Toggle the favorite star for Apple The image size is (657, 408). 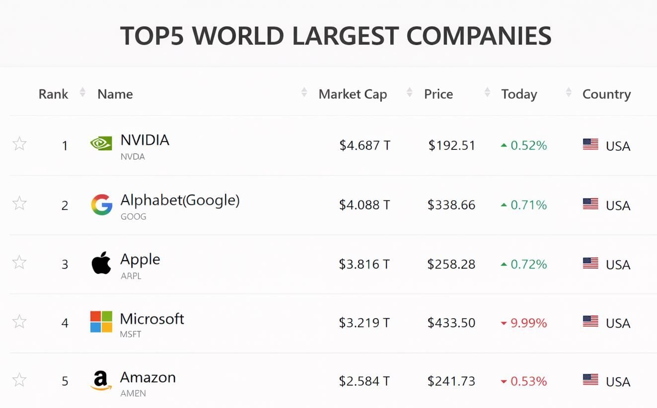click(19, 262)
